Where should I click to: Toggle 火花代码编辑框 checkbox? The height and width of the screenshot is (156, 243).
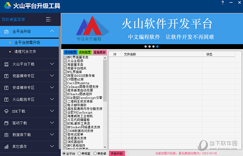click(65, 120)
